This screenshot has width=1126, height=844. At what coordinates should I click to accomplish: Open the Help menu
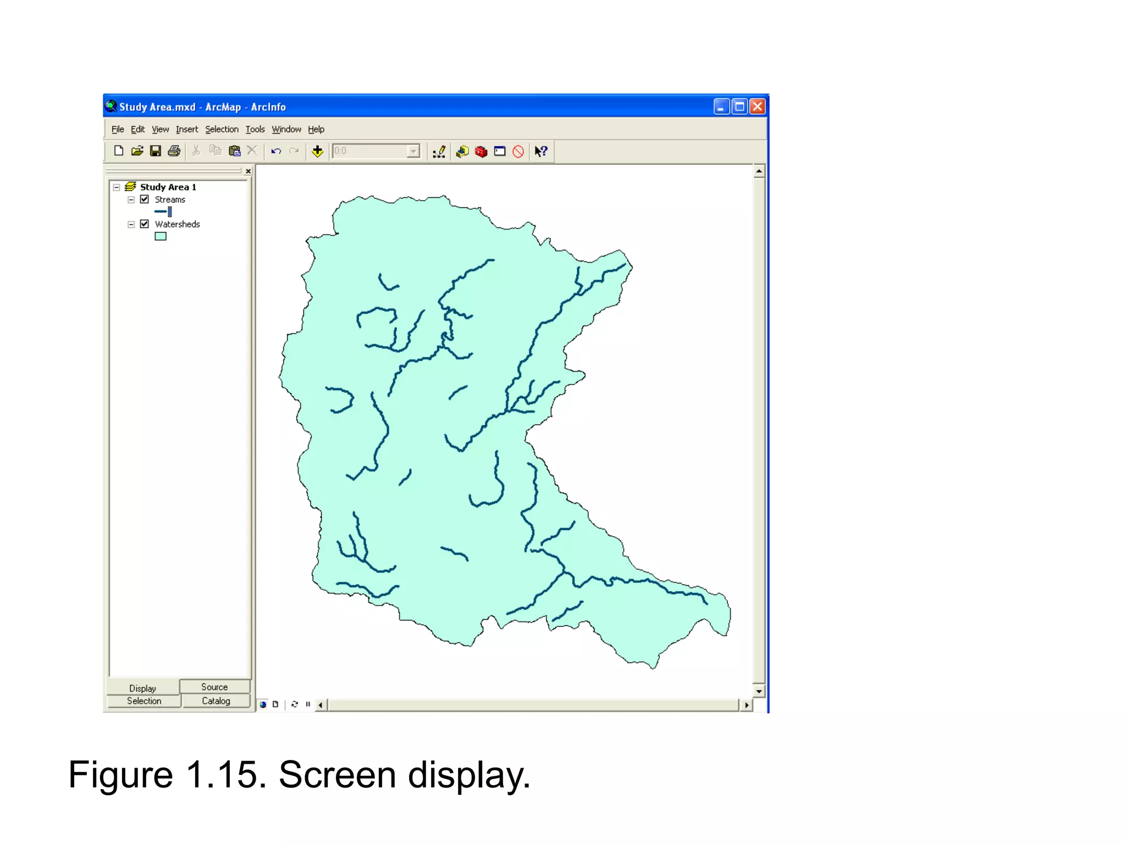[316, 129]
